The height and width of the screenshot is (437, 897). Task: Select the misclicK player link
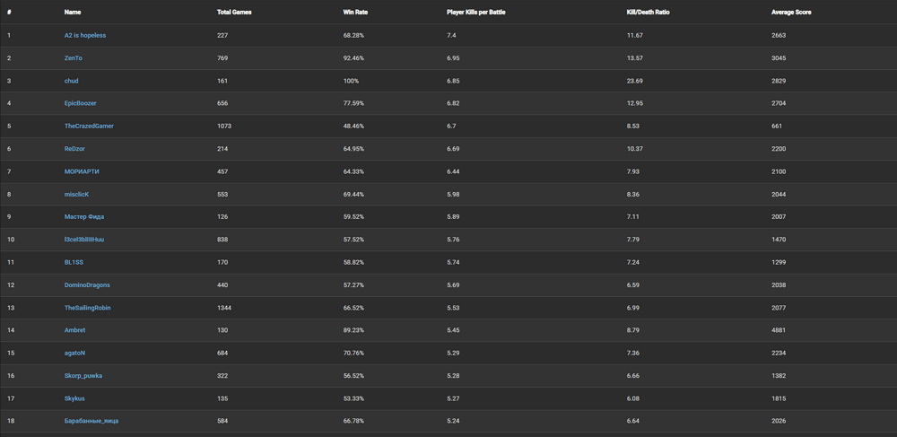point(76,194)
